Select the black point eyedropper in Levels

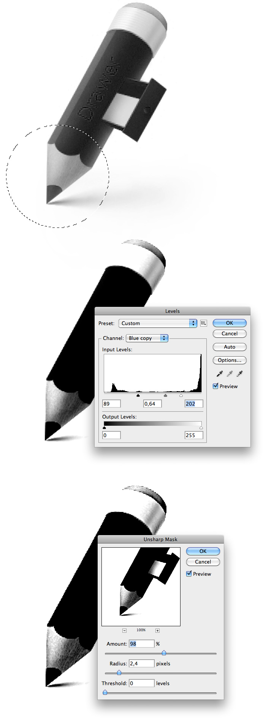pos(219,374)
